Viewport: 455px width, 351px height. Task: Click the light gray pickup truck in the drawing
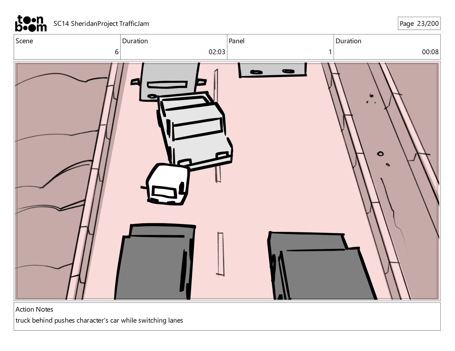pos(195,131)
